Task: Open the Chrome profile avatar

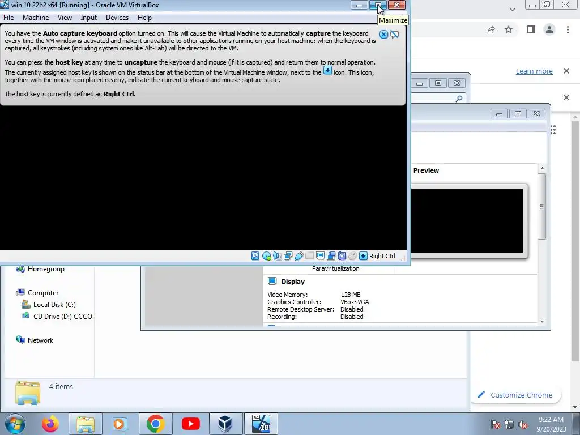Action: [x=549, y=29]
